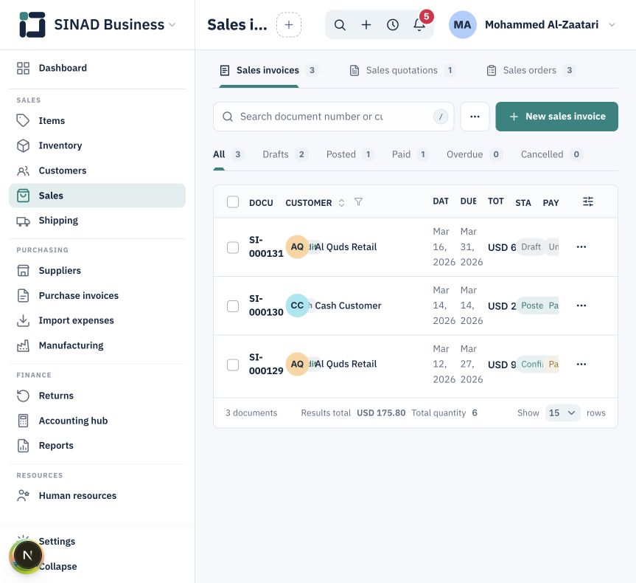The height and width of the screenshot is (583, 636).
Task: Filter by Drafts tab
Action: tap(284, 154)
